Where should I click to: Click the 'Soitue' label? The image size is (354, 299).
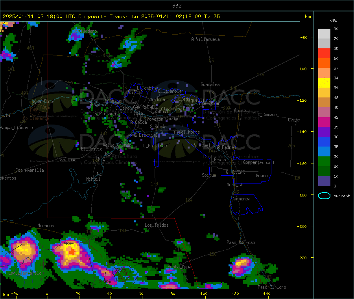209,175
